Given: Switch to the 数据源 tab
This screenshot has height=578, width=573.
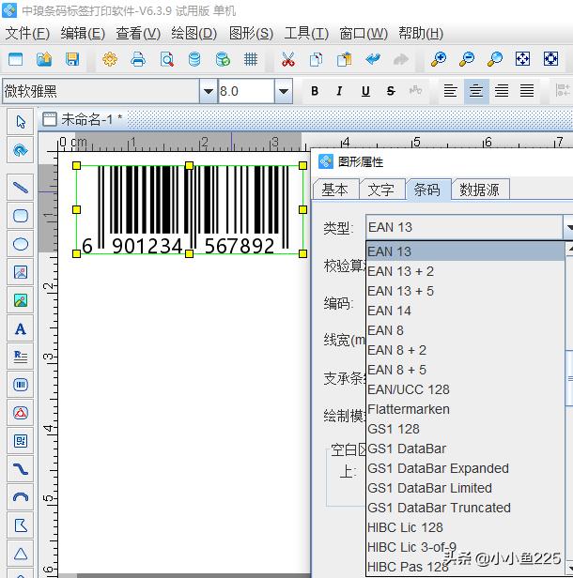Looking at the screenshot, I should click(x=480, y=190).
